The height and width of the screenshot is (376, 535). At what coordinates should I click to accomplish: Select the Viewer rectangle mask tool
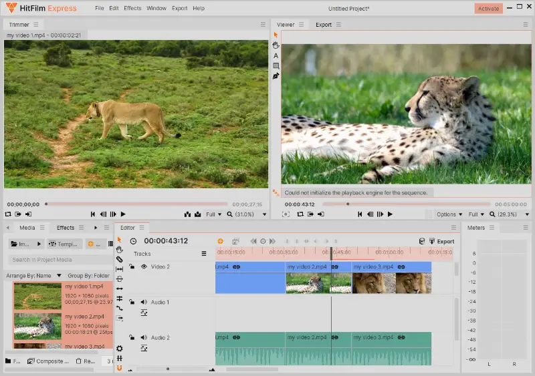click(276, 66)
